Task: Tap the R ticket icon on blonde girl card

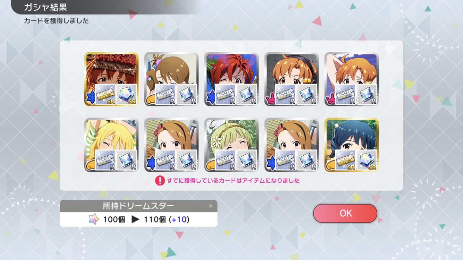Action: coord(105,160)
